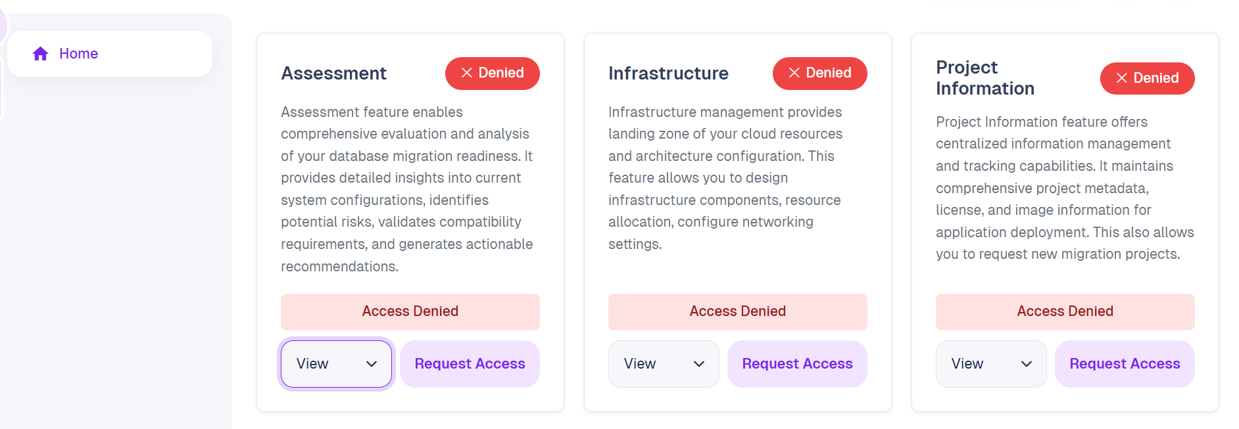Open the Infrastructure View dropdown
Screen dimensions: 1239x429
click(x=664, y=364)
